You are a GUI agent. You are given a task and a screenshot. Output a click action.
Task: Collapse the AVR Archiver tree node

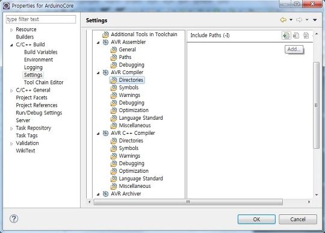(x=98, y=194)
